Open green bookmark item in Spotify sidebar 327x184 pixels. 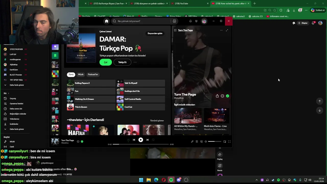pos(55,55)
